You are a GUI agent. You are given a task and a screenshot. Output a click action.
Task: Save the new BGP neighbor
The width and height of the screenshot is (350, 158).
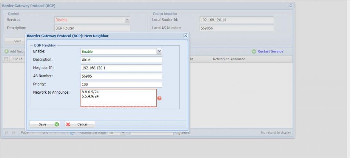(x=45, y=124)
